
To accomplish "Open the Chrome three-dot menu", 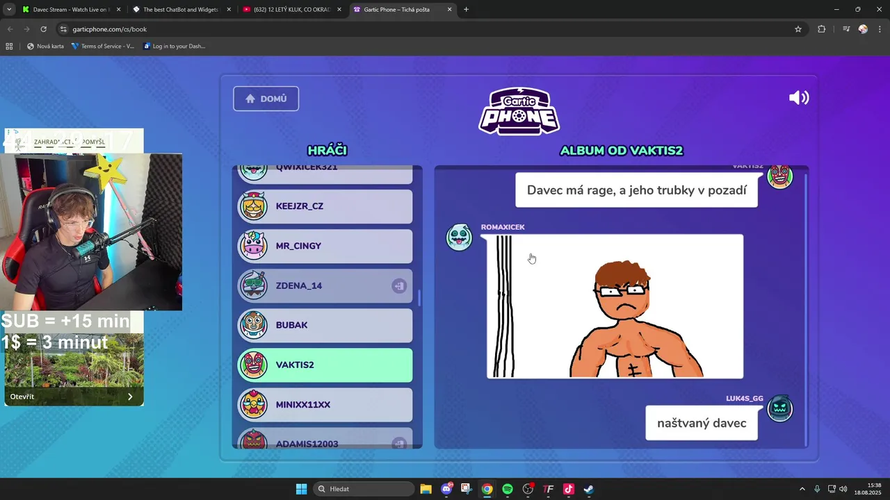I will pos(880,29).
